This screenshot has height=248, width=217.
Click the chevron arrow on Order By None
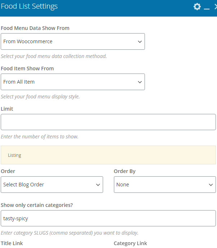click(211, 185)
